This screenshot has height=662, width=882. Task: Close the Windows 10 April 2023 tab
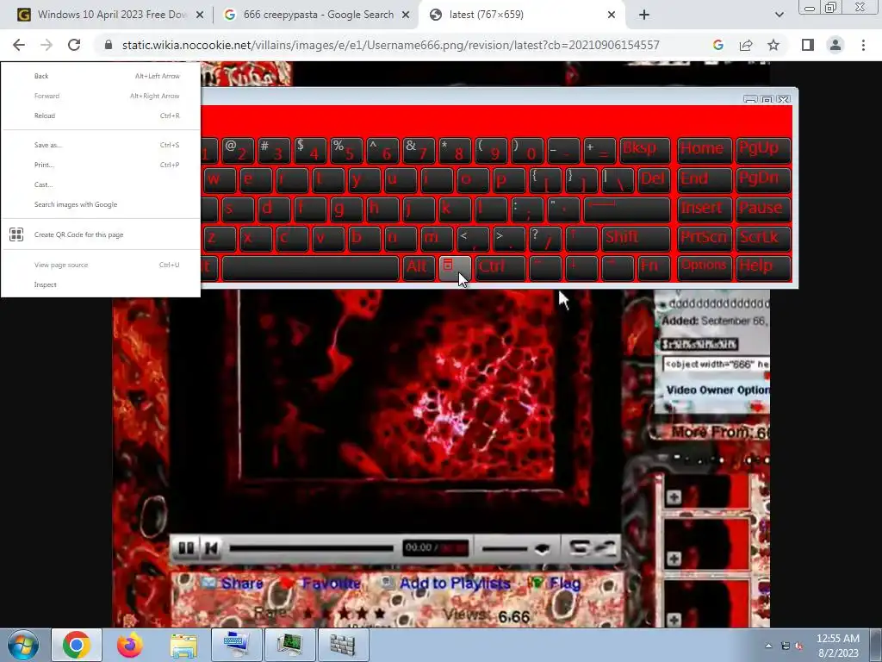coord(200,15)
